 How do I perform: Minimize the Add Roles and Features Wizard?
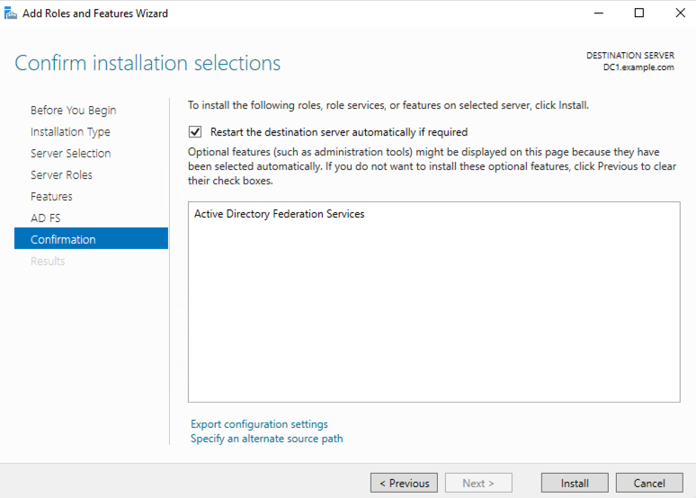point(599,13)
